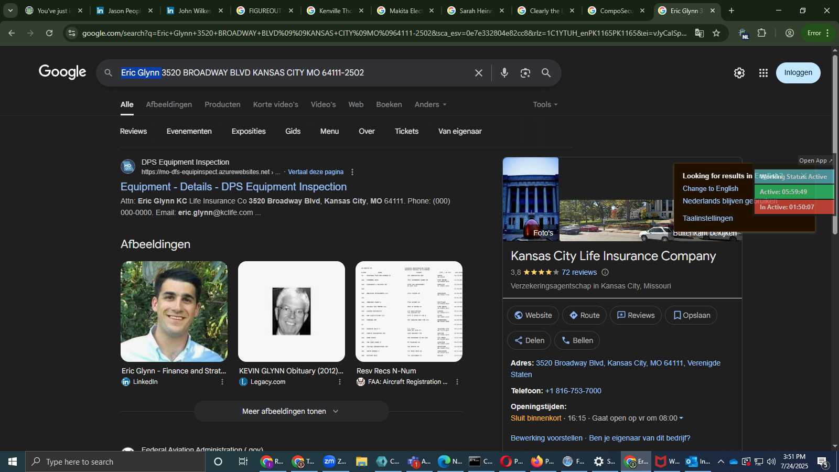Expand the Anders dropdown

(431, 104)
